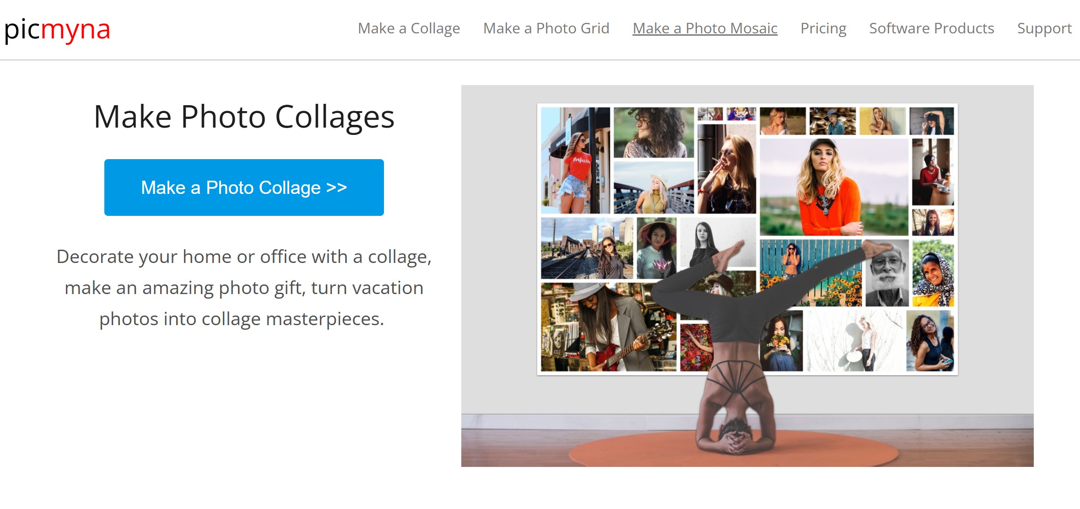1080x509 pixels.
Task: Open the Make a Collage page
Action: 409,28
